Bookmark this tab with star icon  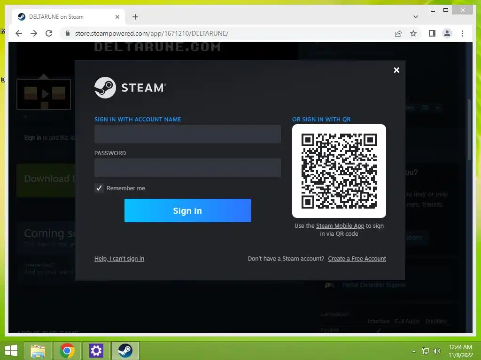(x=413, y=33)
